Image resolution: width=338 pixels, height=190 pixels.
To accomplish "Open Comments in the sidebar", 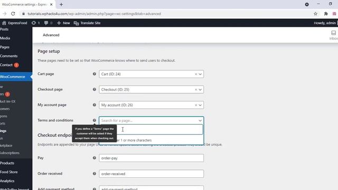I will (x=9, y=56).
